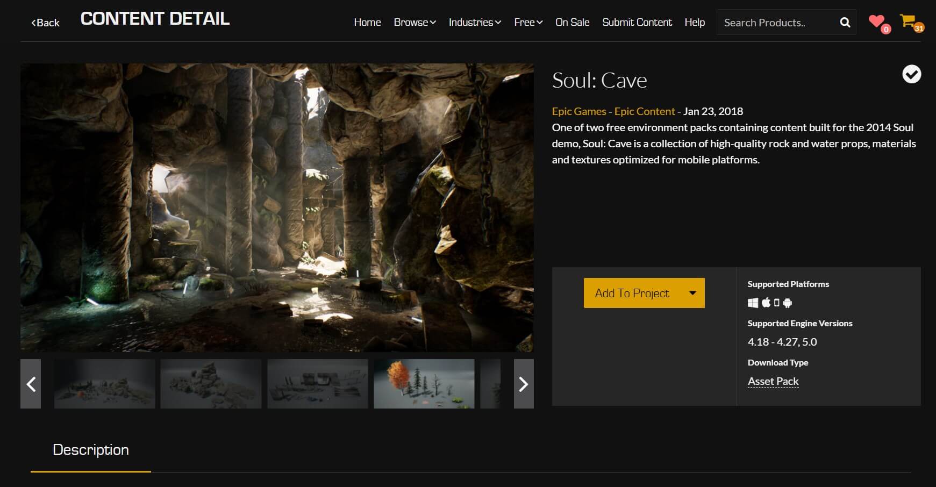This screenshot has width=936, height=487.
Task: Click the iOS mobile device platform icon
Action: coord(776,303)
